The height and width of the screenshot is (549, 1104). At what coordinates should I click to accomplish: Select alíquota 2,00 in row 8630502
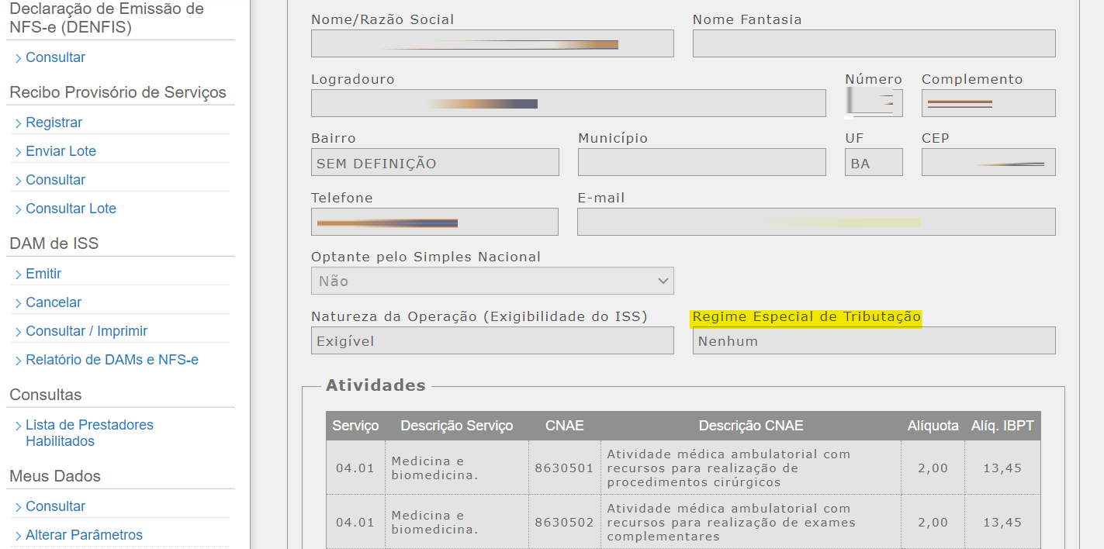(x=933, y=523)
